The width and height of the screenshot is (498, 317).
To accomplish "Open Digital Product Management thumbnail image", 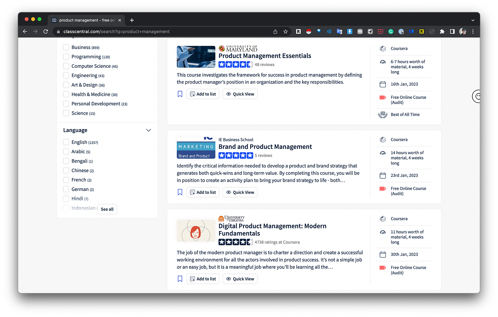I will [x=196, y=231].
